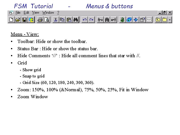Click the 'Status Bar' bullet line
This screenshot has width=180, height=135.
coord(57,49)
